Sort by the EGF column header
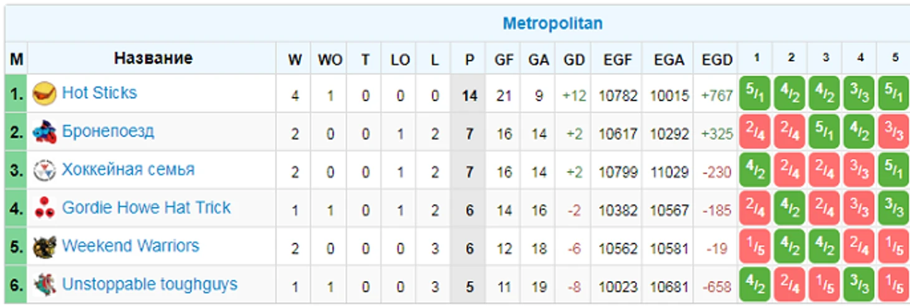Screen dimensions: 910x306 (x=617, y=60)
